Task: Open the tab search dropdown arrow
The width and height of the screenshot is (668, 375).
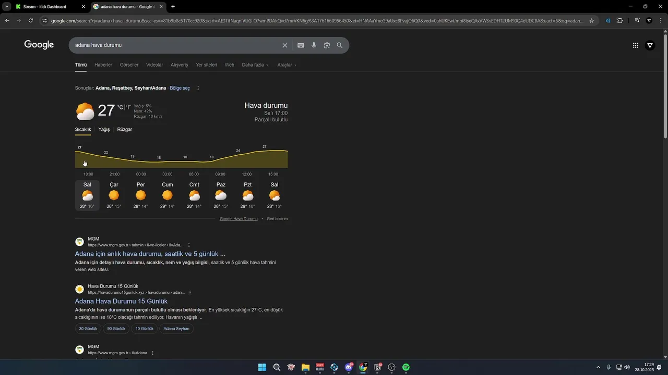Action: 7,7
